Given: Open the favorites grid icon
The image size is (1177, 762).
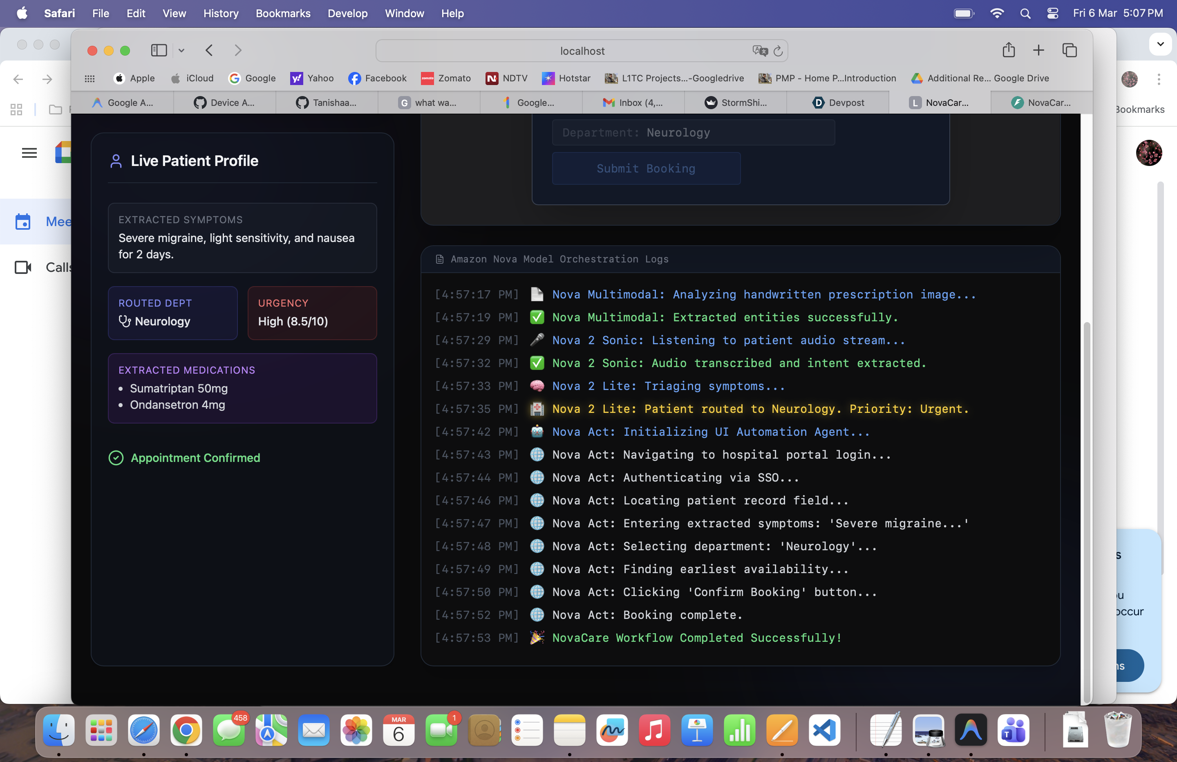Looking at the screenshot, I should tap(90, 78).
